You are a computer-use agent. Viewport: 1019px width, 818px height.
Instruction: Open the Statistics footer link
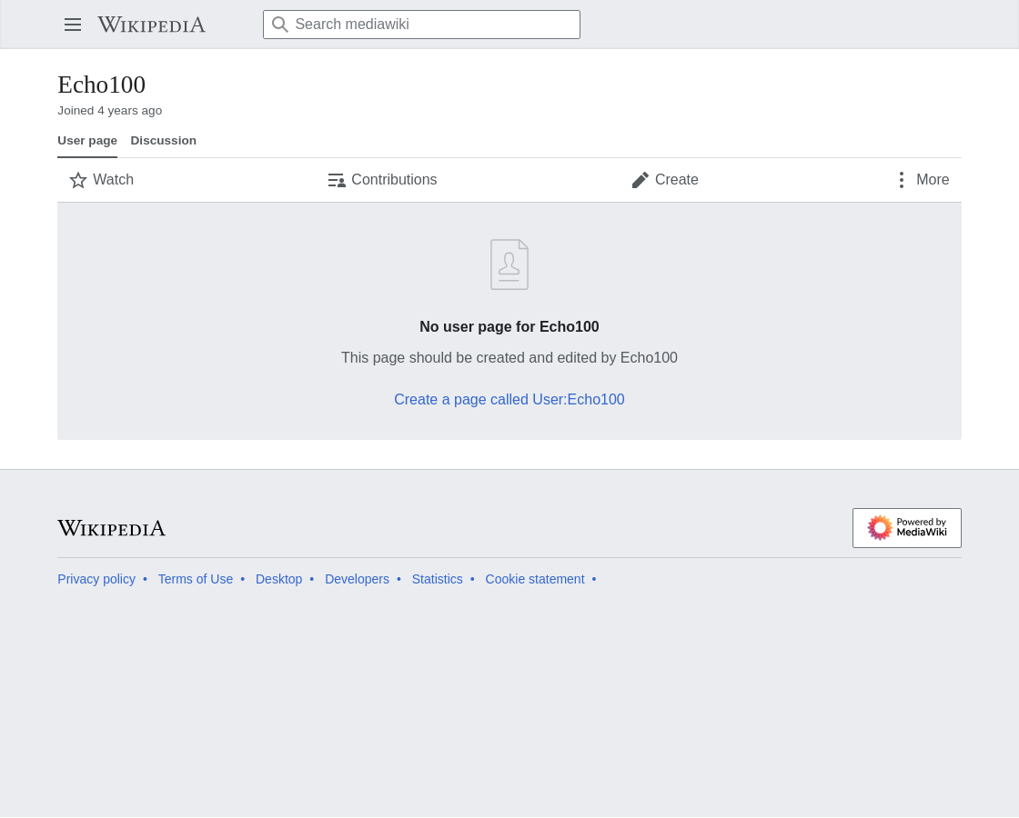[438, 579]
